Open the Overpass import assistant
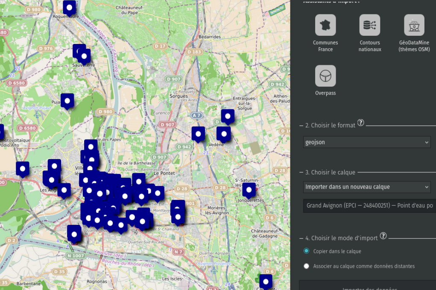436x290 pixels. coord(325,76)
